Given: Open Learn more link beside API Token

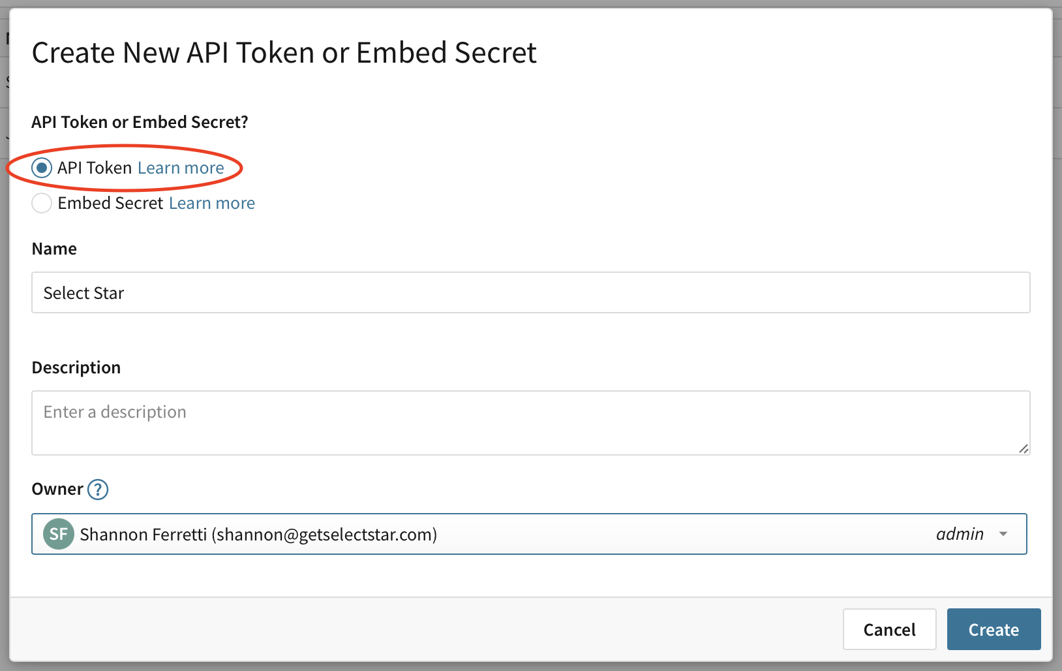Looking at the screenshot, I should tap(181, 168).
